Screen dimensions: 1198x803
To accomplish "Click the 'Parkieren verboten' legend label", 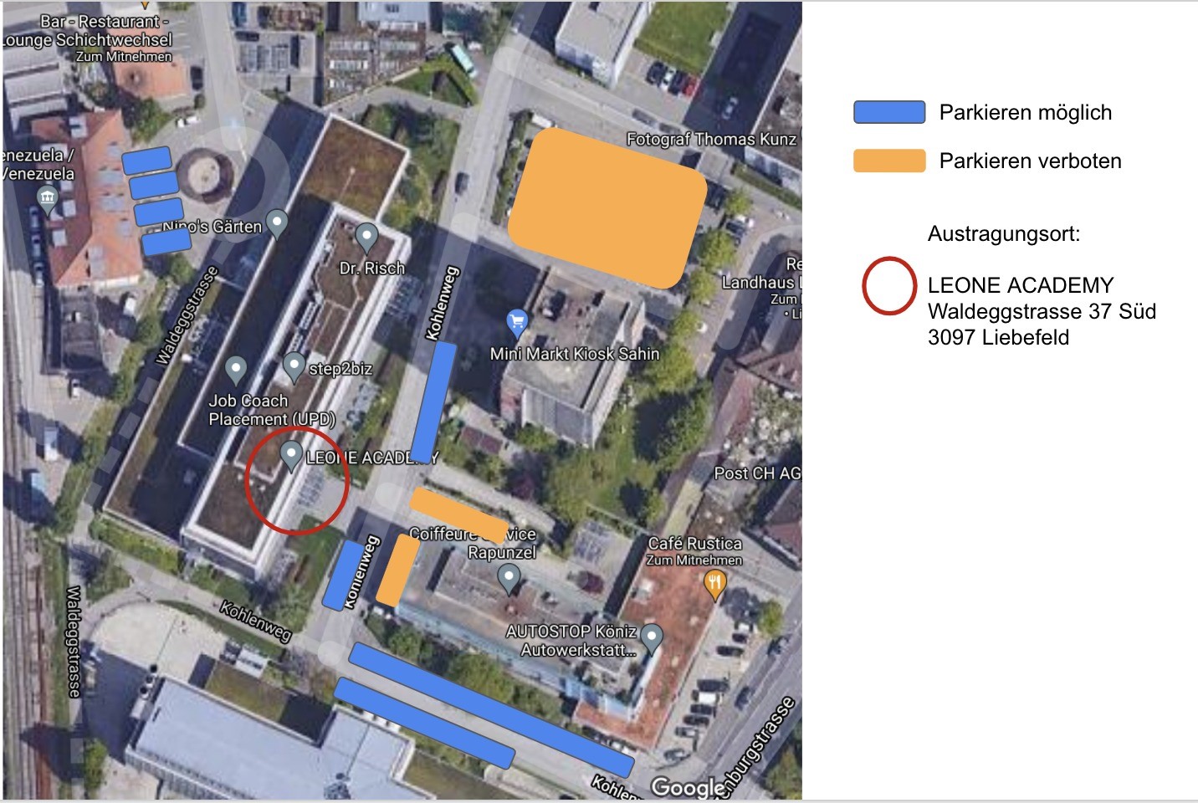I will click(1030, 161).
